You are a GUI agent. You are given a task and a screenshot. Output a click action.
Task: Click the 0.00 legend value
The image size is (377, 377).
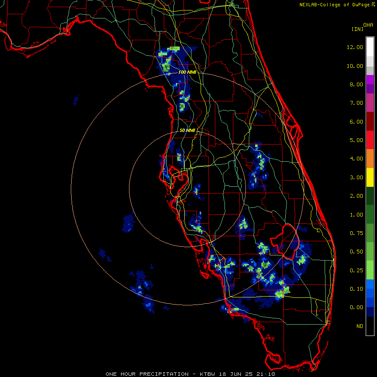click(x=356, y=307)
